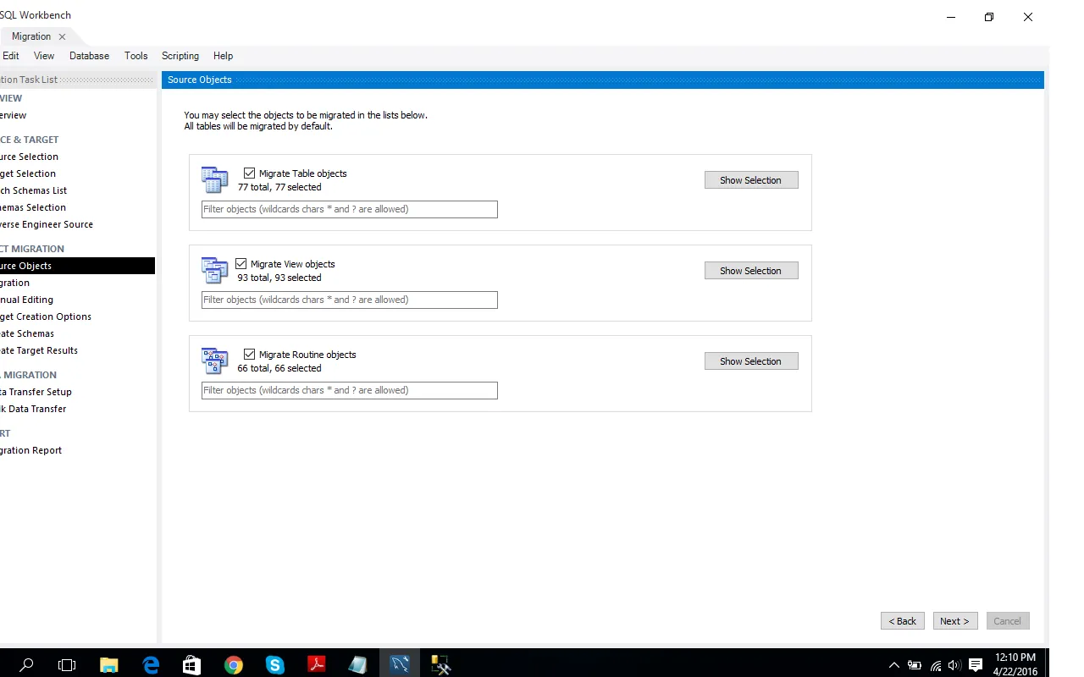Switch to the Migration tab

click(31, 36)
